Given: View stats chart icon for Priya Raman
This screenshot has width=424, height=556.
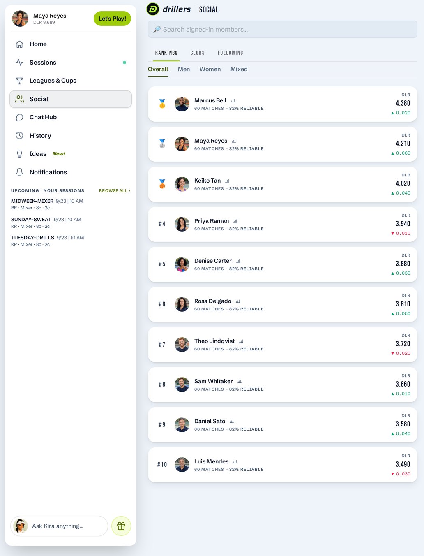Looking at the screenshot, I should (235, 221).
